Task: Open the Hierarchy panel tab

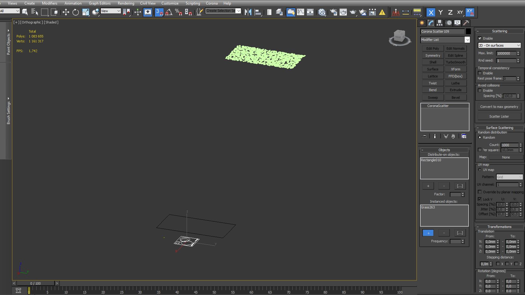Action: coord(439,23)
